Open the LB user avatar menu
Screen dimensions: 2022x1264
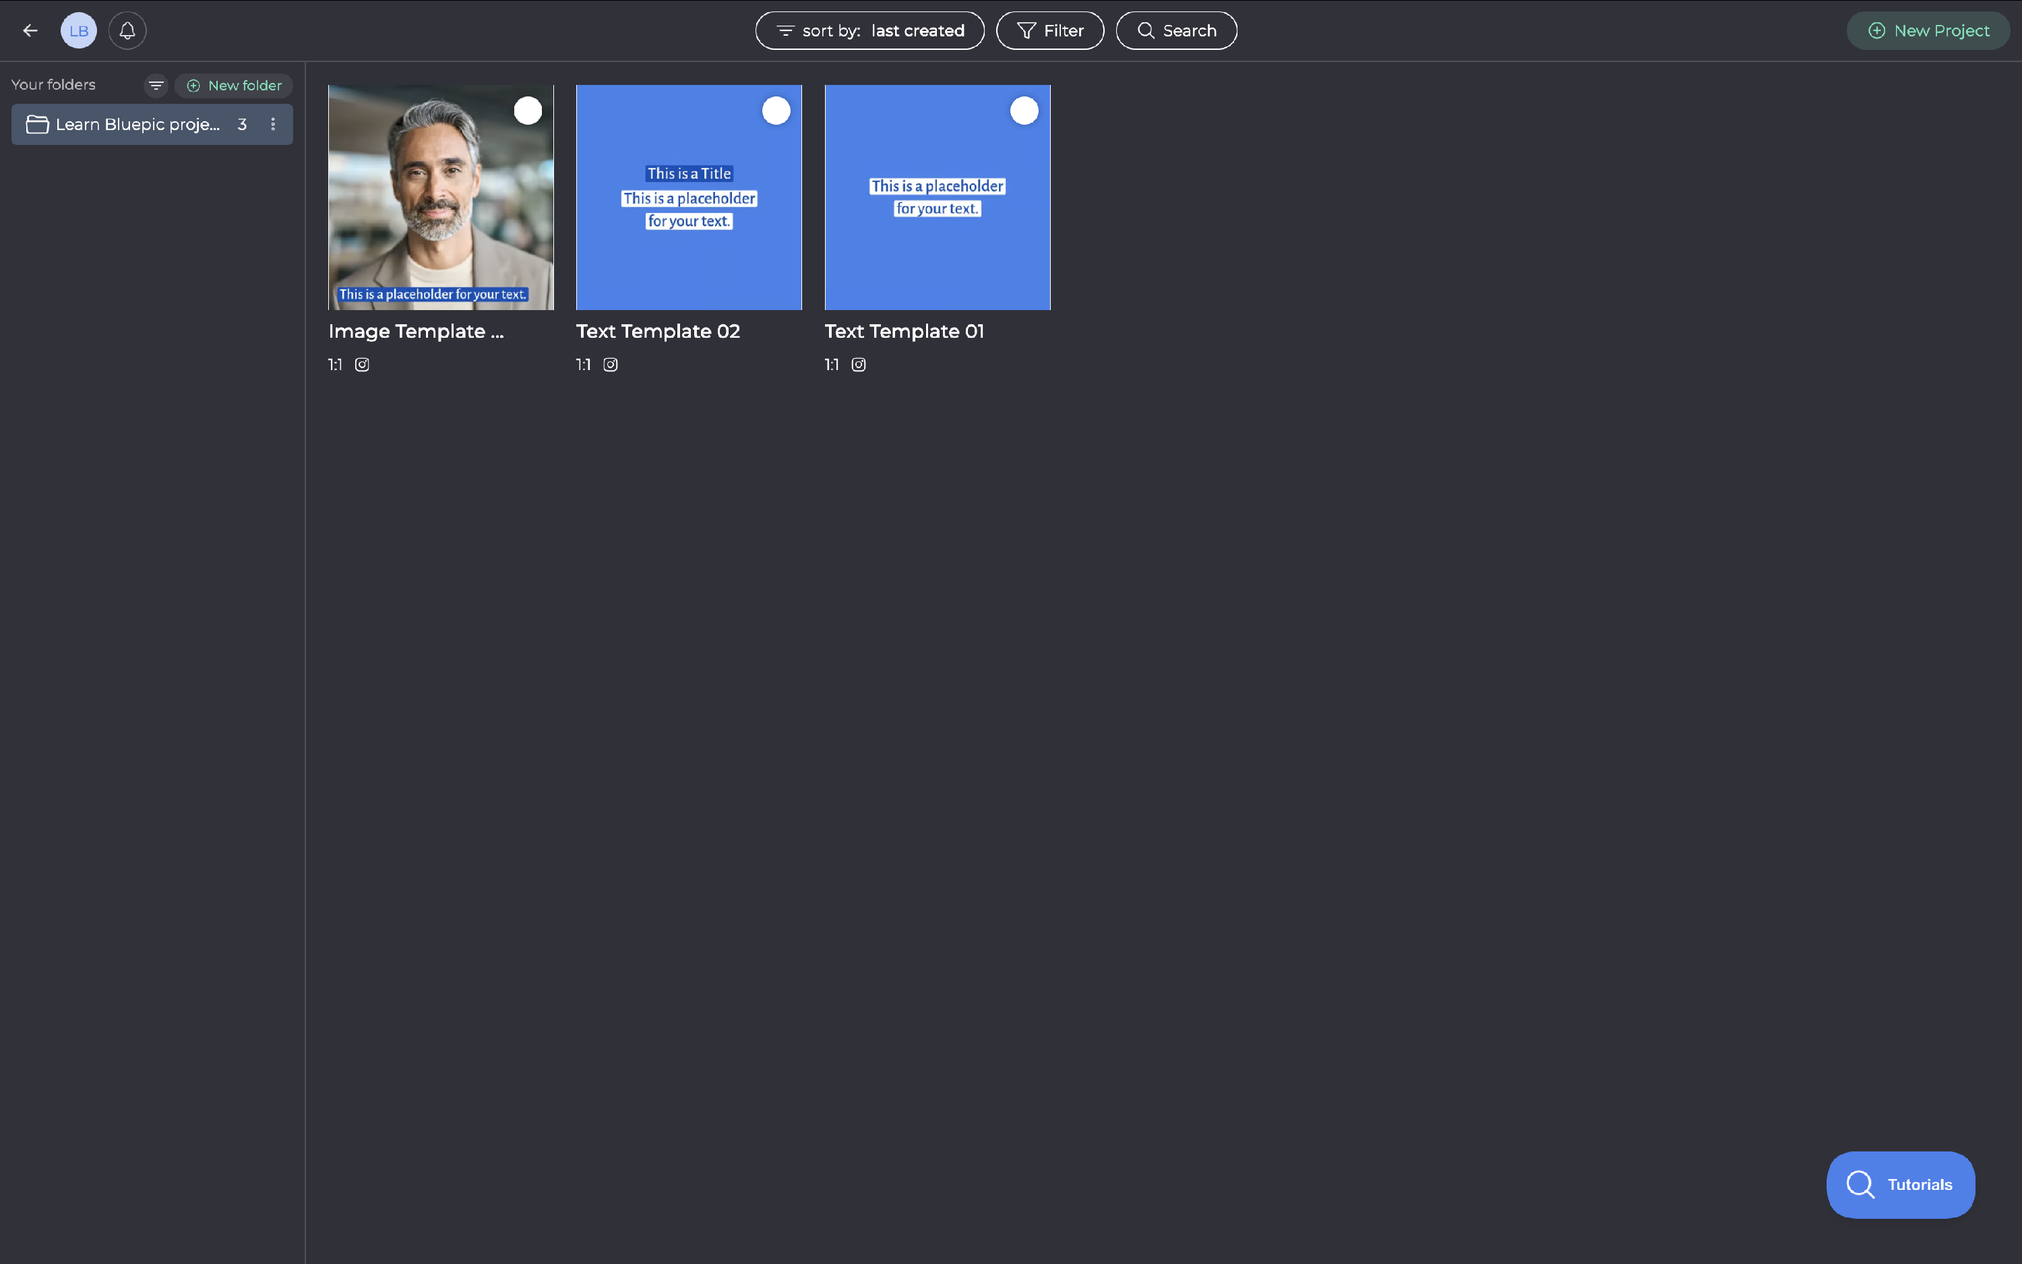point(79,31)
